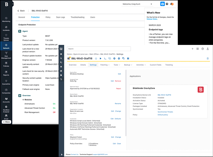Click round connection icon before monitors icon
This screenshot has width=213, height=157.
[119, 58]
